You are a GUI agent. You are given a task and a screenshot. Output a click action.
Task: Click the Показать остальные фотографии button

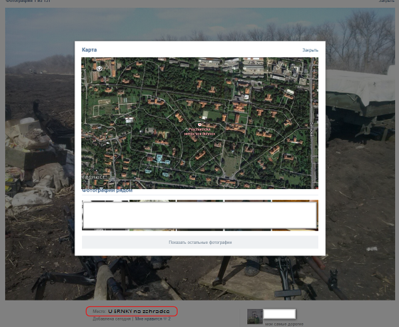coord(200,242)
